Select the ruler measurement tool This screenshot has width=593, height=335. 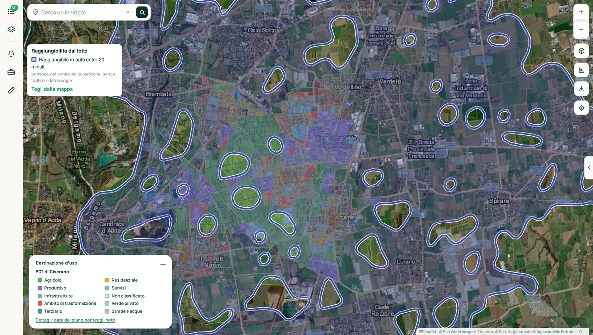tap(11, 90)
